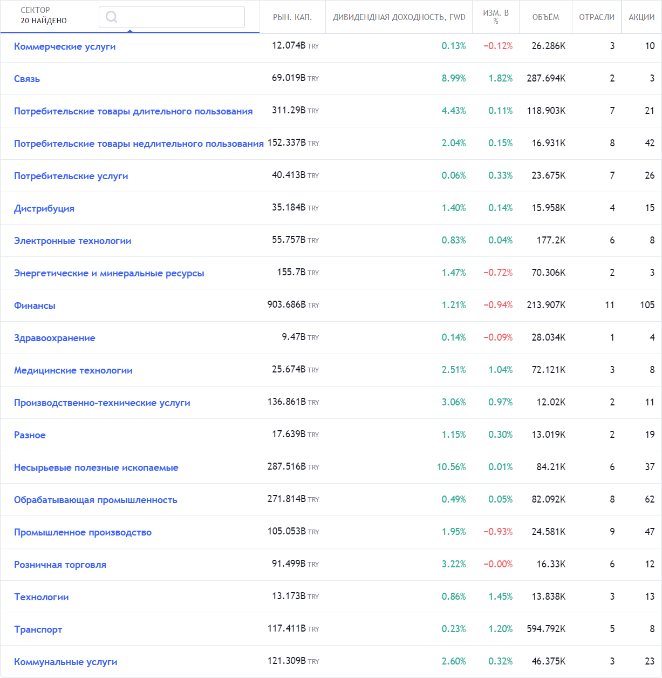The height and width of the screenshot is (678, 662).
Task: Sort by ДИВИДЕНДНАЯ ДОХОДНОСТЬ, FWD column
Action: point(399,17)
